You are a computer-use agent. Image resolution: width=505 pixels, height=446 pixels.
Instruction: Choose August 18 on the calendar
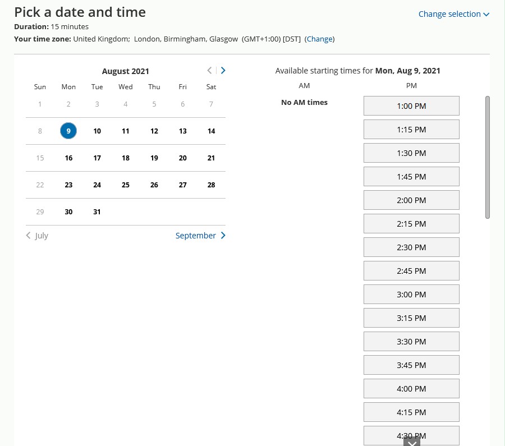click(126, 158)
